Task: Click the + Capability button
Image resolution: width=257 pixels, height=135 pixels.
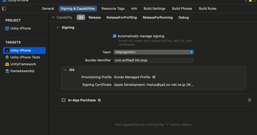Action: 62,17
